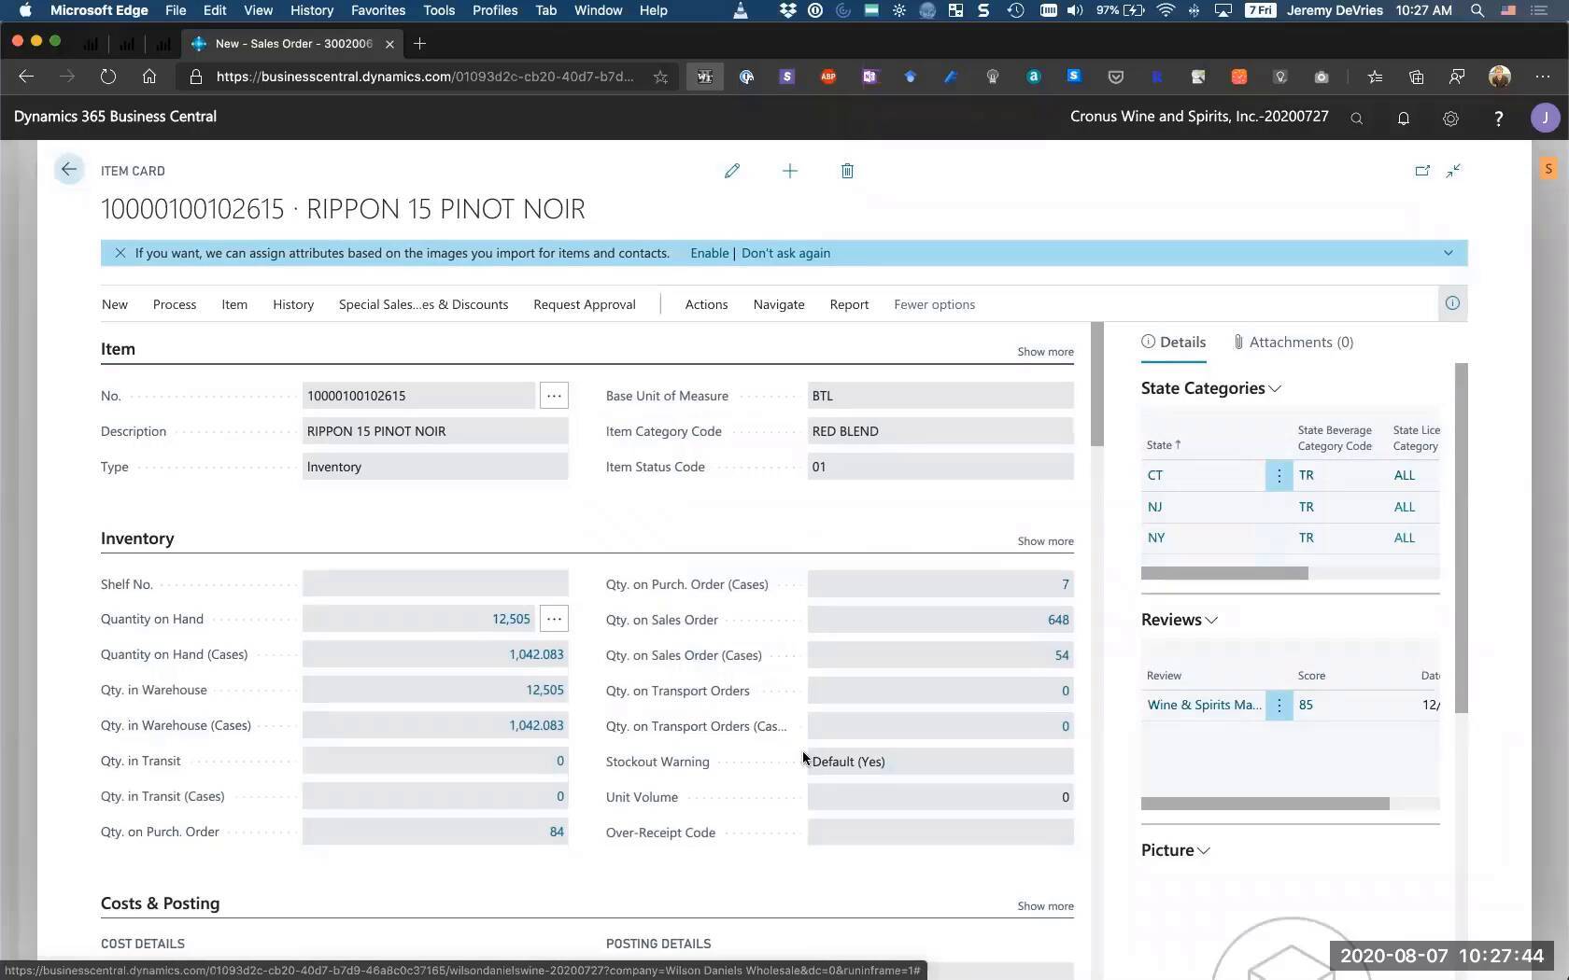
Task: Open the help question mark icon
Action: (1498, 118)
